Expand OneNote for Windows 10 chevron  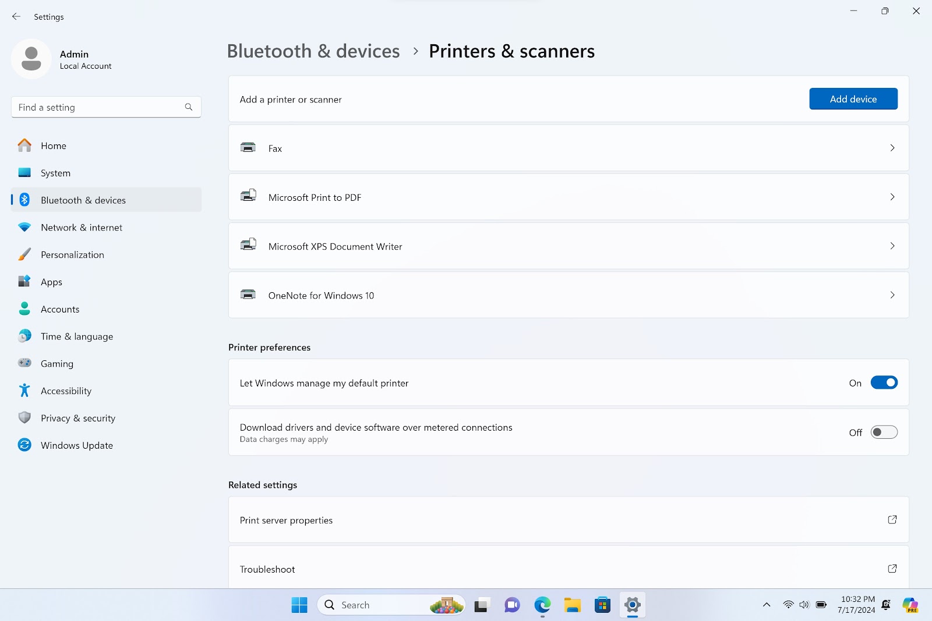892,294
